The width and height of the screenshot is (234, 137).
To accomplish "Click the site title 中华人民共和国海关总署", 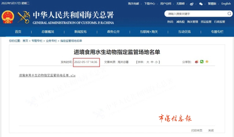I will (x=73, y=15).
